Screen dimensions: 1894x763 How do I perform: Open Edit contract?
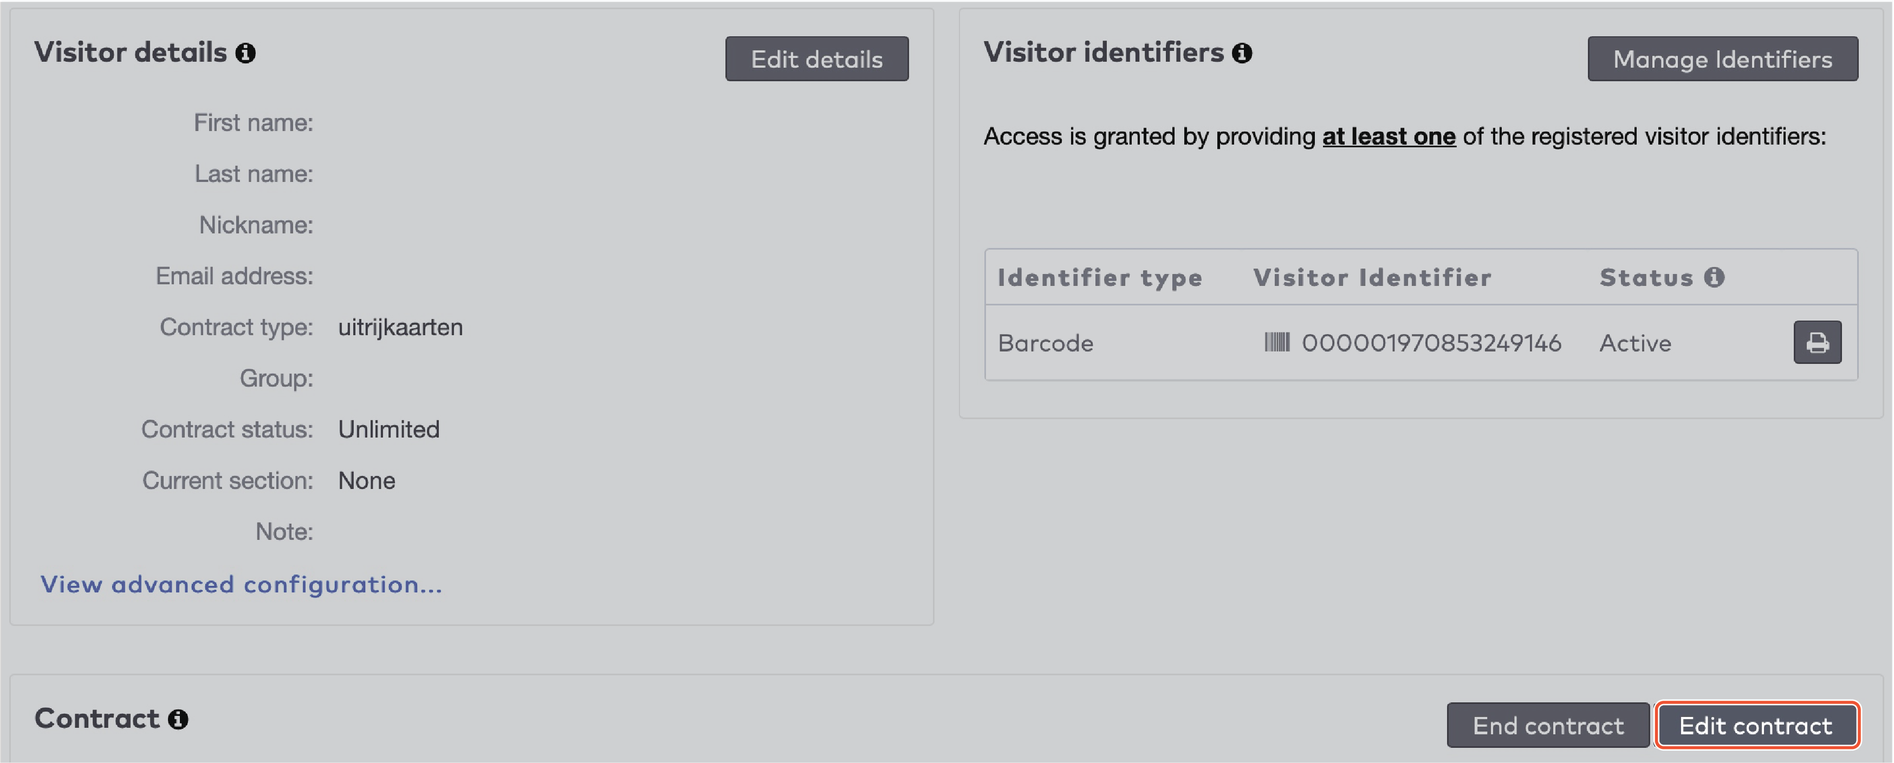[1756, 726]
